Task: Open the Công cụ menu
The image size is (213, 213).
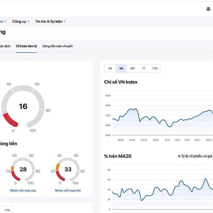Action: [19, 21]
